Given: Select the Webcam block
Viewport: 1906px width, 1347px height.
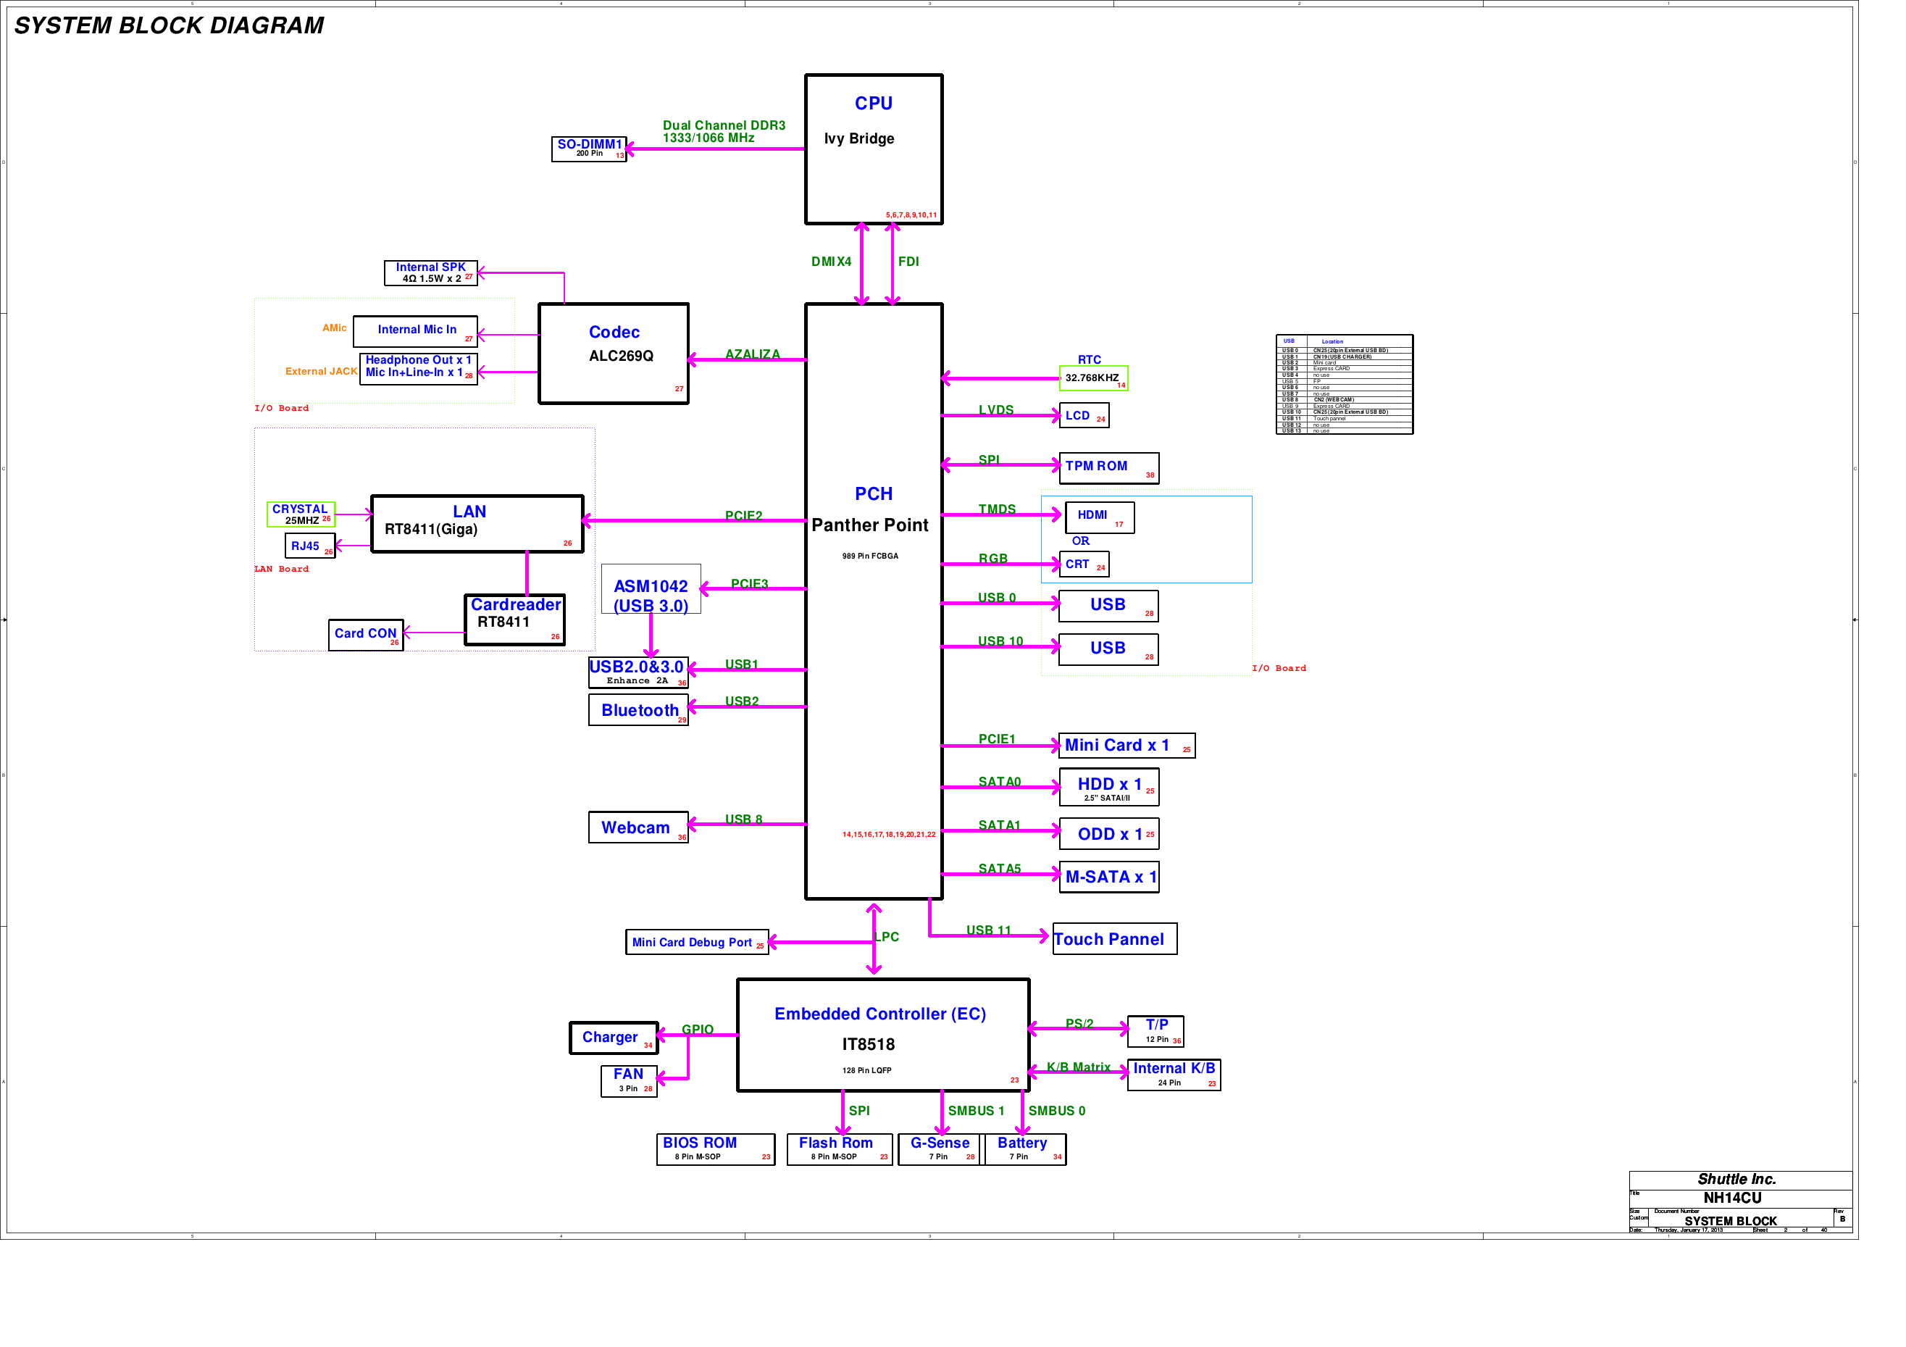Looking at the screenshot, I should 638,827.
